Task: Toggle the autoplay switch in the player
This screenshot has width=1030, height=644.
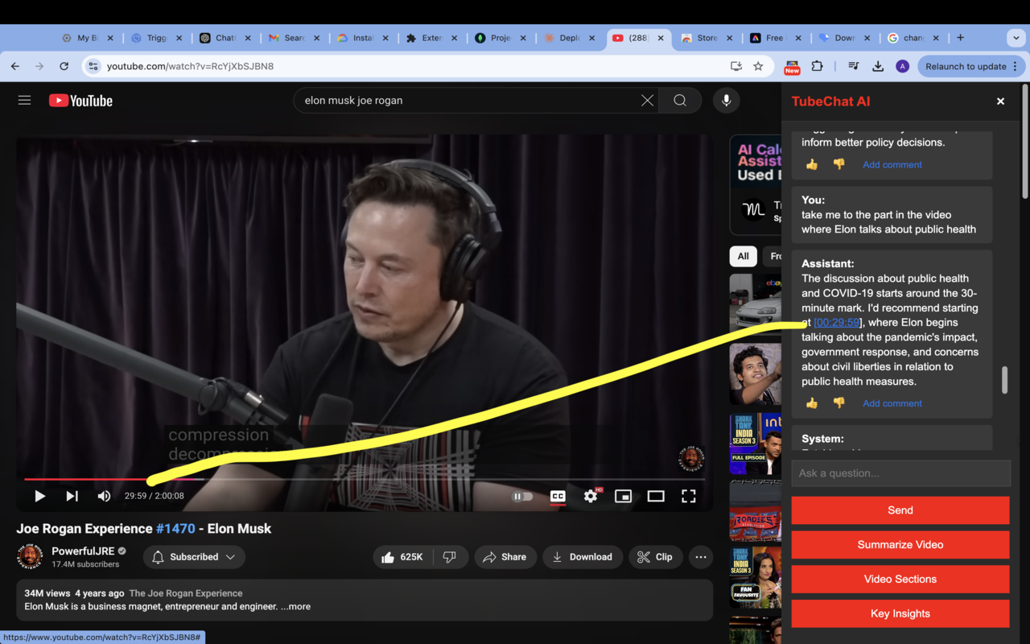Action: click(523, 496)
